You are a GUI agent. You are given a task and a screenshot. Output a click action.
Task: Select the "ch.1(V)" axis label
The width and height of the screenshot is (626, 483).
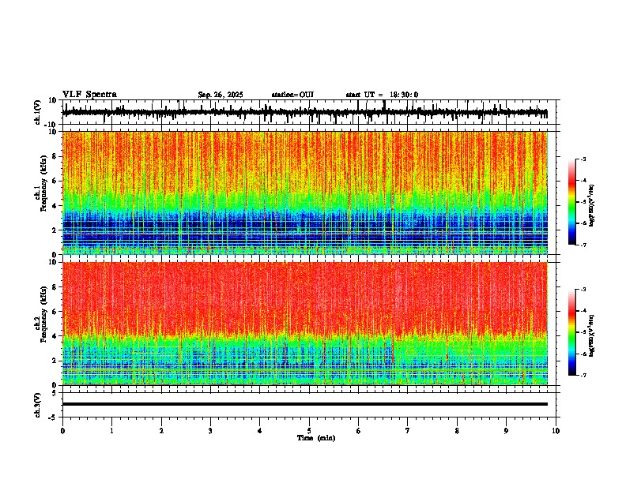tap(38, 112)
